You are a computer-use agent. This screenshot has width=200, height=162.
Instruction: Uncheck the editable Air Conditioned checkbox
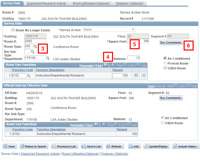(165, 58)
